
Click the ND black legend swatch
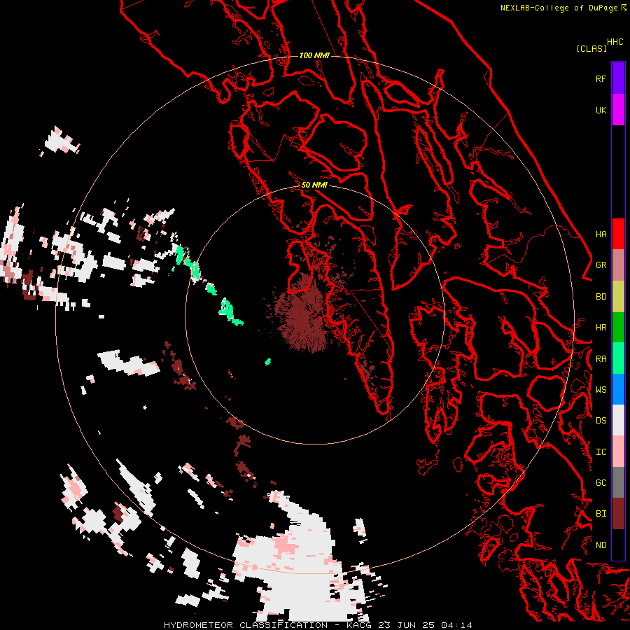(618, 545)
